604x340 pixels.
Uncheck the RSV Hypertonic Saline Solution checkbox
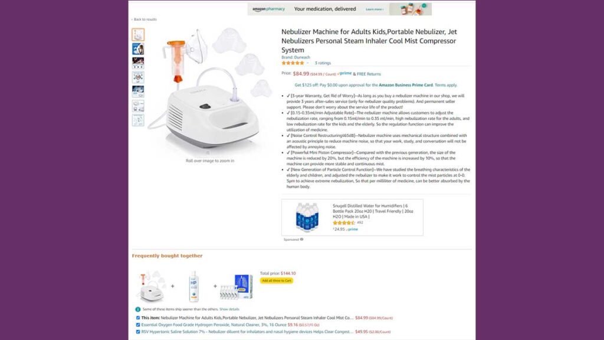click(x=138, y=332)
